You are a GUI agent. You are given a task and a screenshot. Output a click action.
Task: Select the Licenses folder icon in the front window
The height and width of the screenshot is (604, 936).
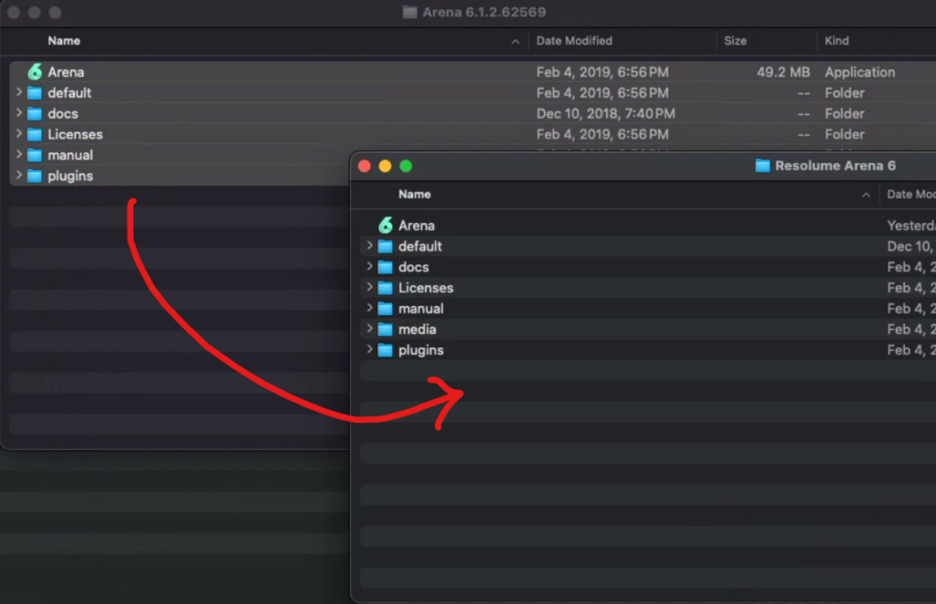click(385, 288)
